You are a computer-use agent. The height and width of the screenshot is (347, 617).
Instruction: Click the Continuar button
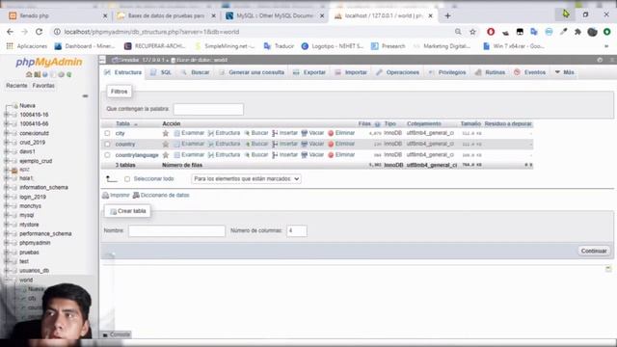[x=594, y=251]
